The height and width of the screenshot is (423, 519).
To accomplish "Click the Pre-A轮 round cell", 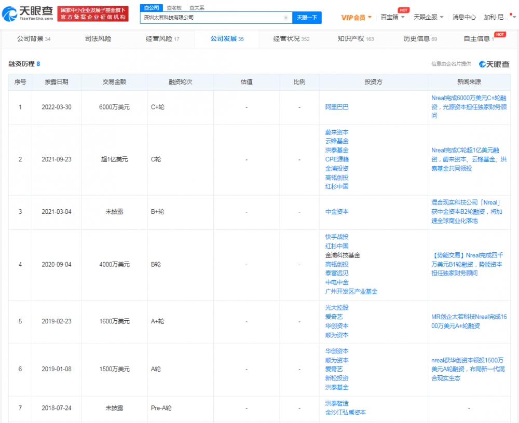I will 181,408.
